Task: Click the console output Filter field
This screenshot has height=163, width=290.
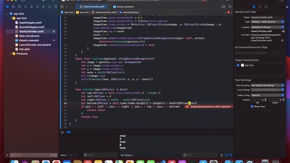Action: tap(200, 155)
